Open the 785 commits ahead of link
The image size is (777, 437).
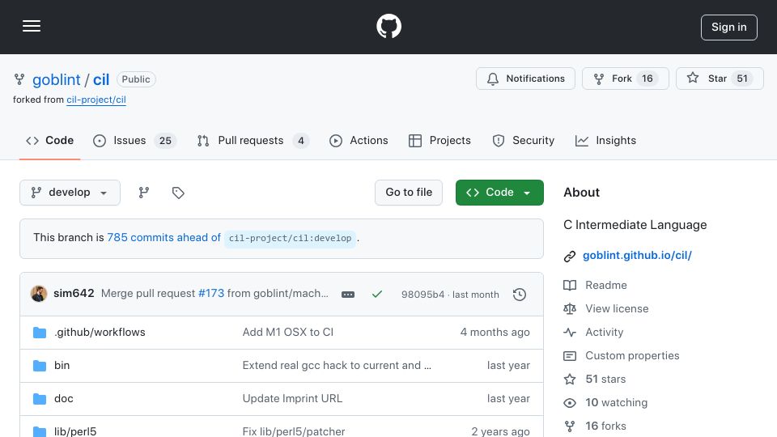pos(164,238)
